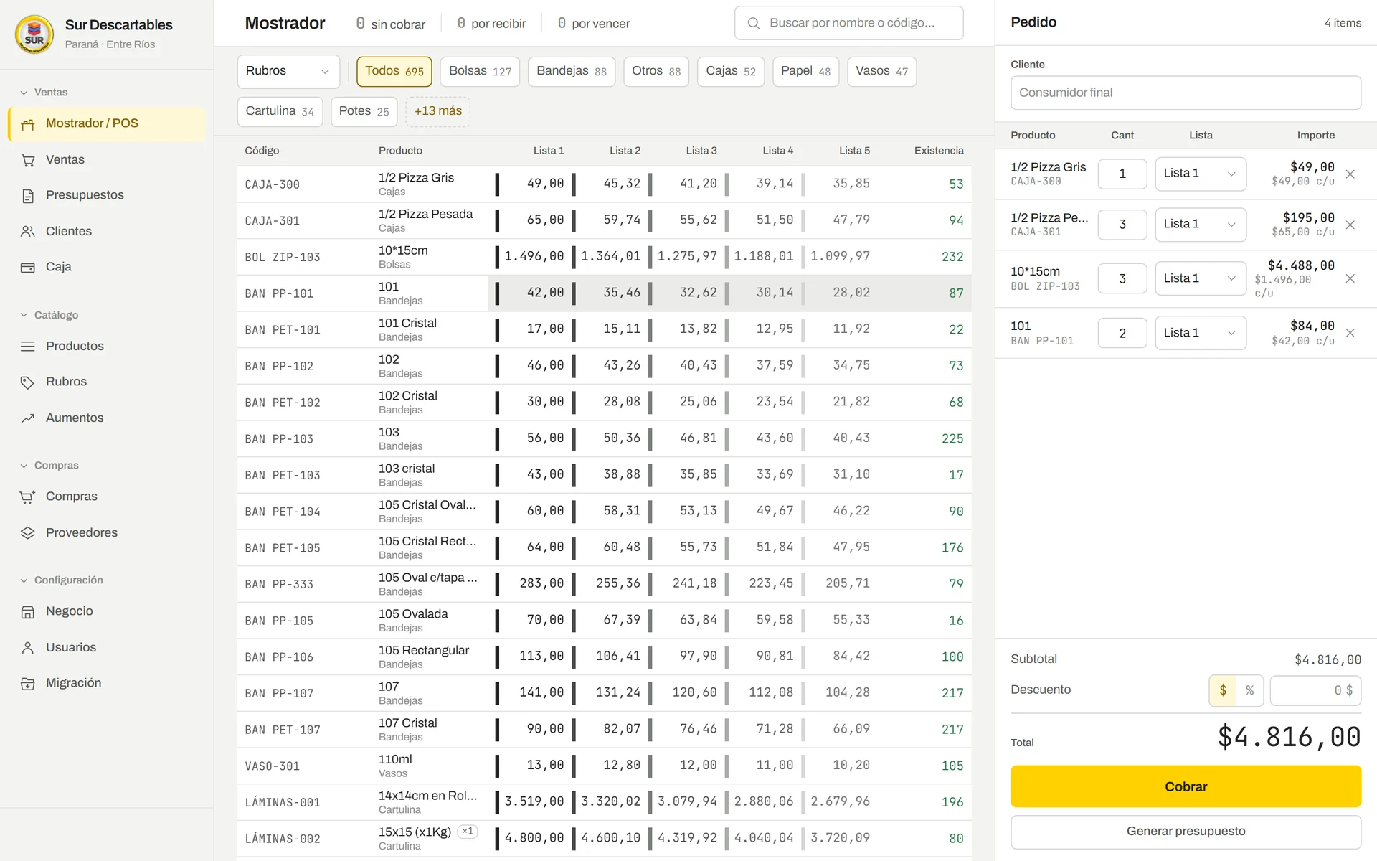Select the Todos 695 filter chip

[394, 71]
